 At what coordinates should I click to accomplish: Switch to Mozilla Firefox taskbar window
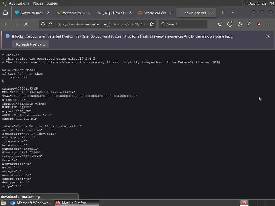pos(77,203)
